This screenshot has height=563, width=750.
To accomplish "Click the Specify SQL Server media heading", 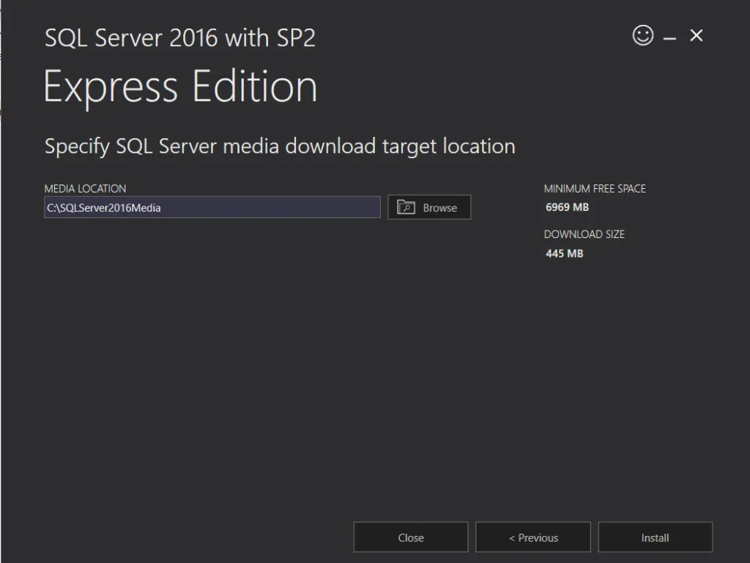I will (280, 146).
